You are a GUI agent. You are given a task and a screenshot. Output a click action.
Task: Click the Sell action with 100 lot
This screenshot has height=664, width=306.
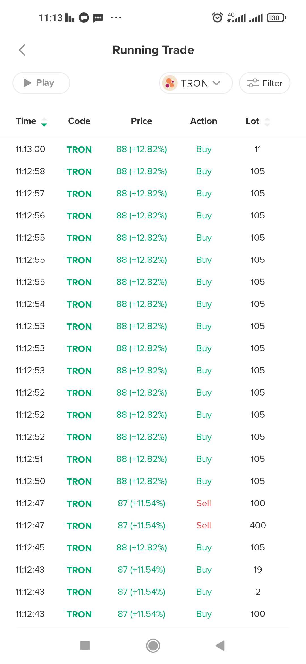203,503
